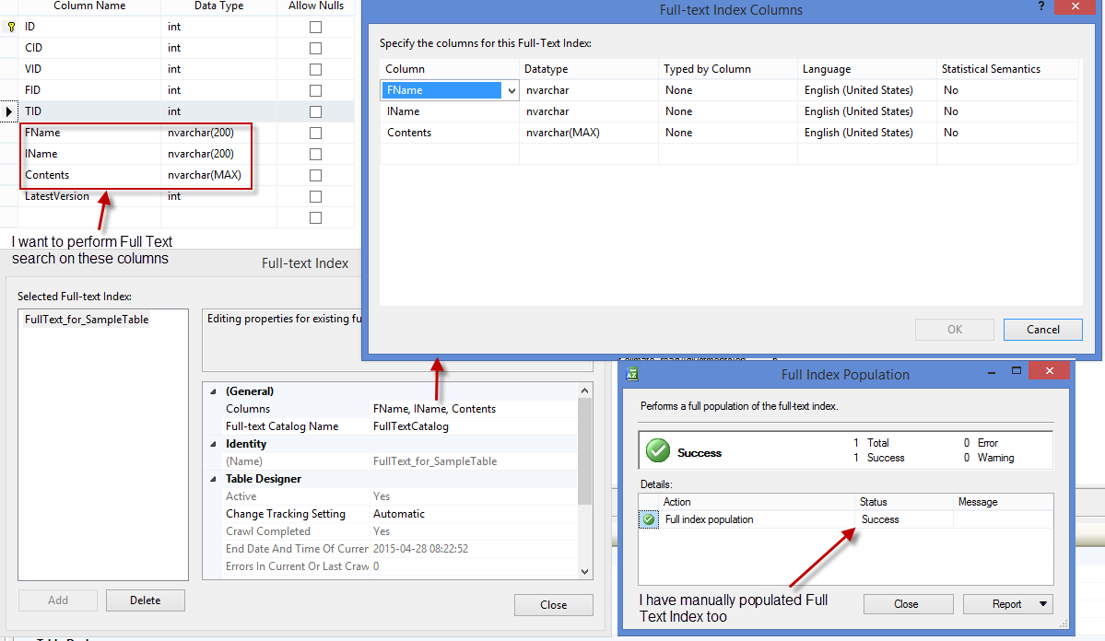
Task: Click the Data Type column header
Action: point(219,6)
